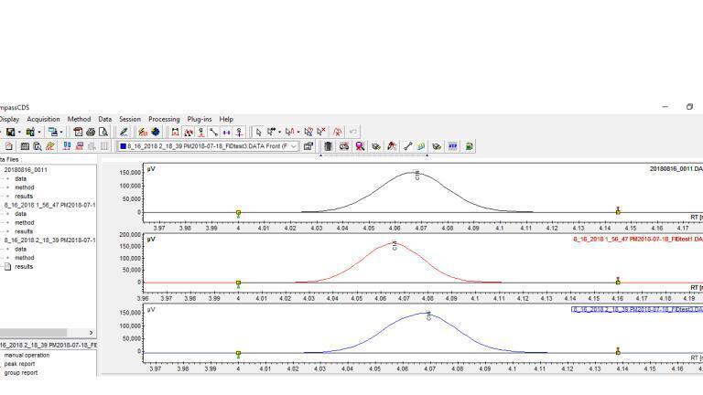Image resolution: width=703 pixels, height=395 pixels.
Task: Click the blue FIDtest3.DATA chromatogram label
Action: click(x=637, y=309)
